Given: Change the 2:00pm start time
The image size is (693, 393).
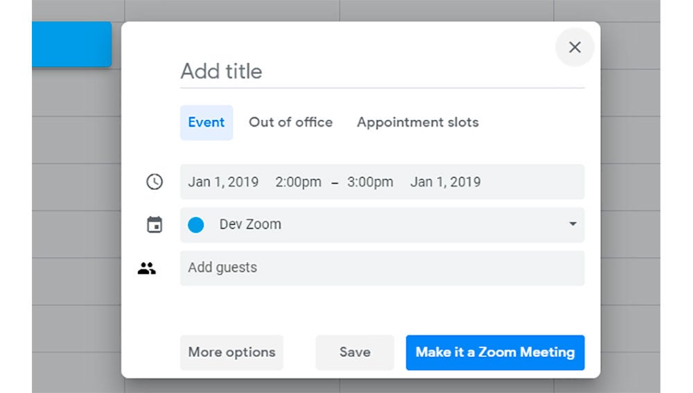Looking at the screenshot, I should point(298,182).
